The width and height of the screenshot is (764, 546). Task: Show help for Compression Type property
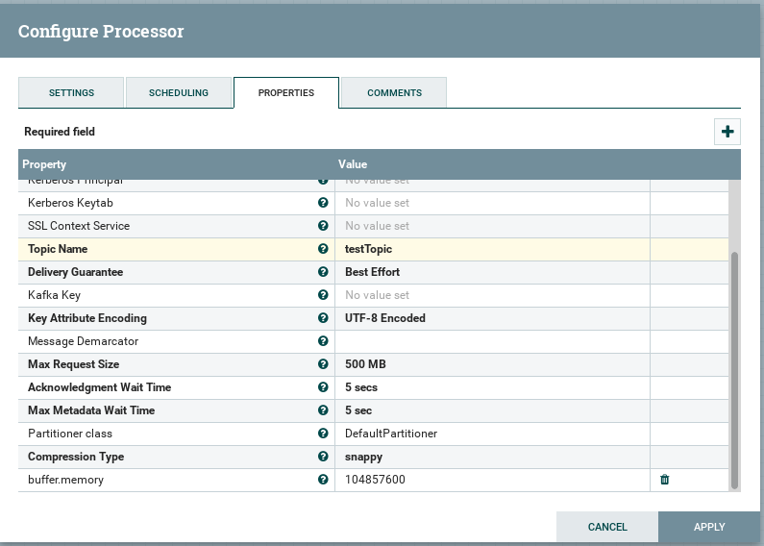[x=323, y=457]
